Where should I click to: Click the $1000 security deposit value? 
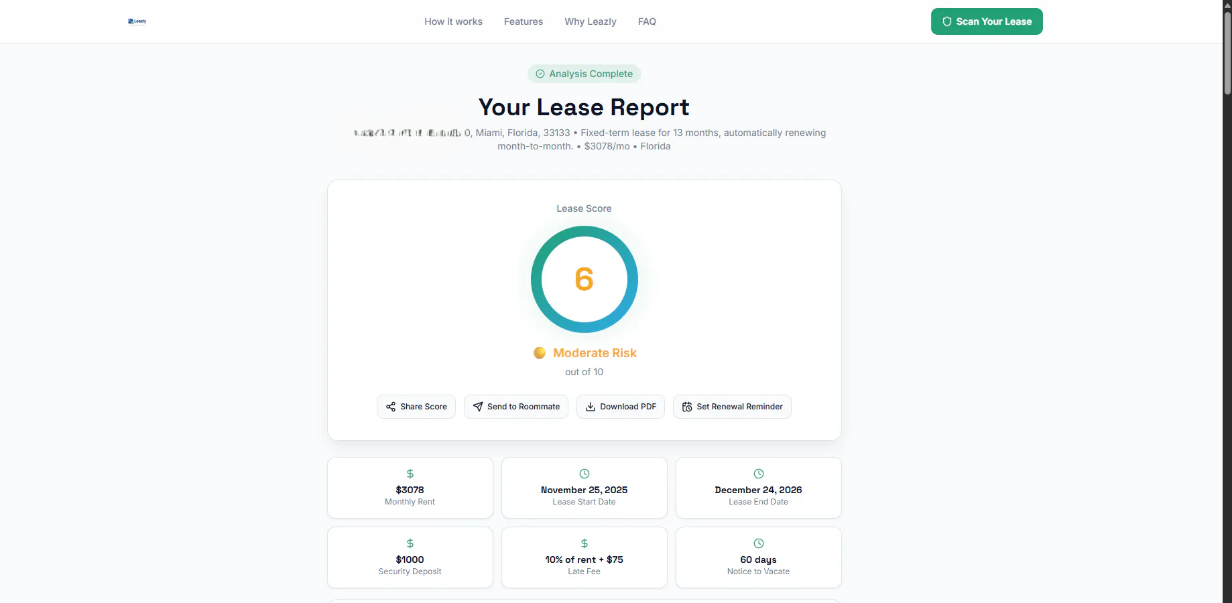pyautogui.click(x=410, y=559)
